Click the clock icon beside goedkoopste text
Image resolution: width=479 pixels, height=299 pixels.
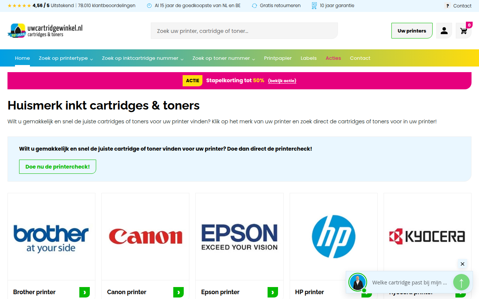149,6
